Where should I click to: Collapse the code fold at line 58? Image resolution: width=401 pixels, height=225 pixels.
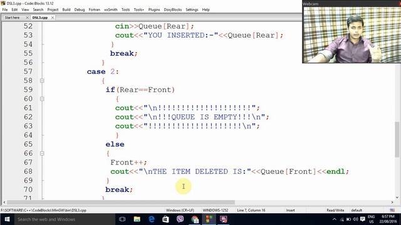tap(42, 81)
